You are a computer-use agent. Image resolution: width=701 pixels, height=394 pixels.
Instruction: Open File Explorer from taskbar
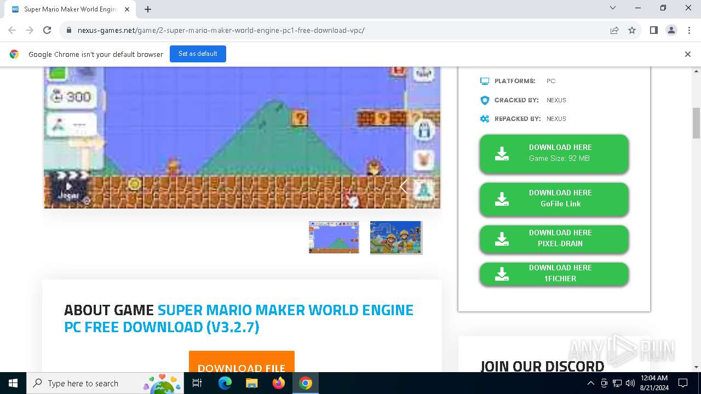point(251,383)
